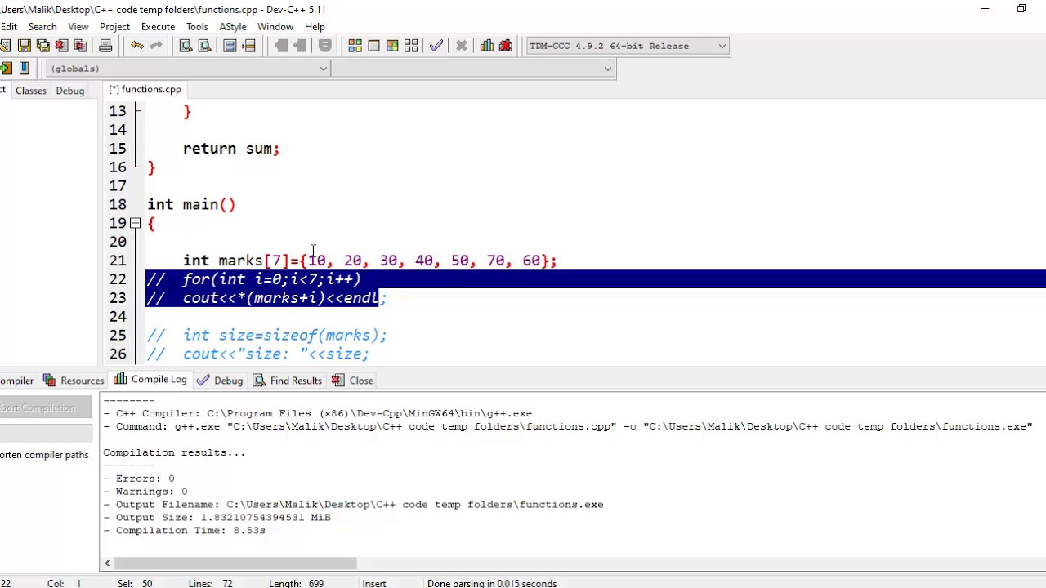Switch to the Classes side panel tab

pyautogui.click(x=31, y=91)
